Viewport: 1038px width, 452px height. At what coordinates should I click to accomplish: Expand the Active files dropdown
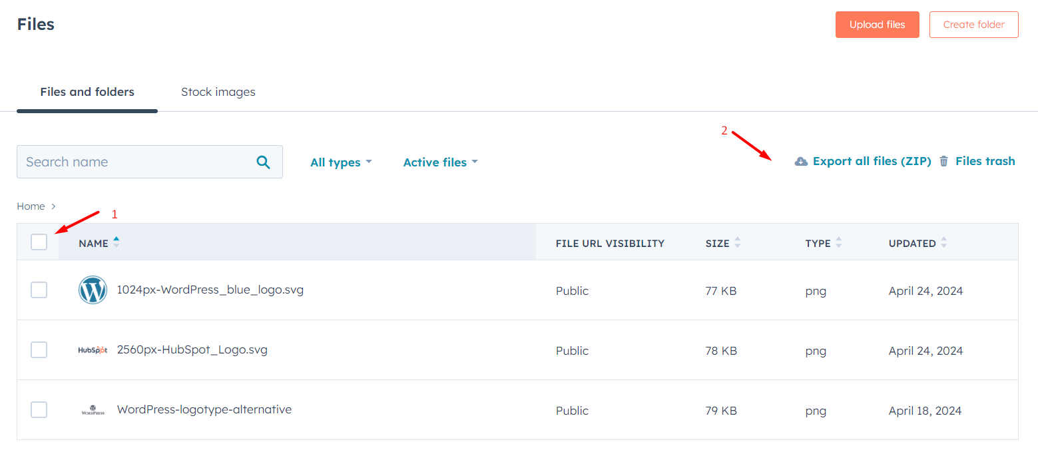(440, 162)
